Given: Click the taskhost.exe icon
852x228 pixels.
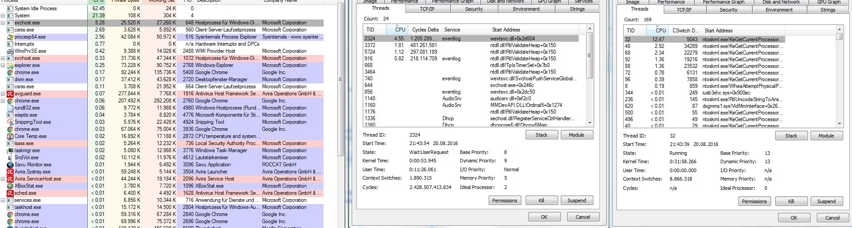Looking at the screenshot, I should (x=10, y=207).
